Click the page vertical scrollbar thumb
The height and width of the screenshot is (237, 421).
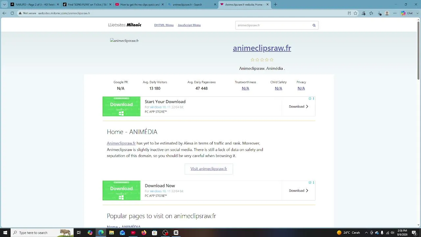pos(418,51)
